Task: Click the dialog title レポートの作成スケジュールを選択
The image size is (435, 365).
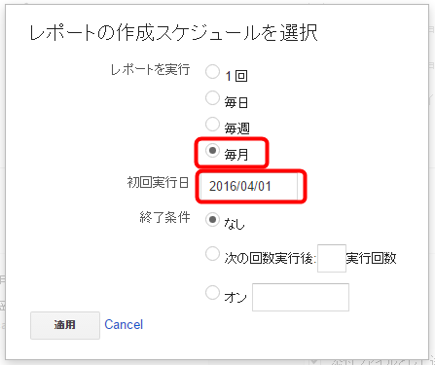Action: (173, 33)
